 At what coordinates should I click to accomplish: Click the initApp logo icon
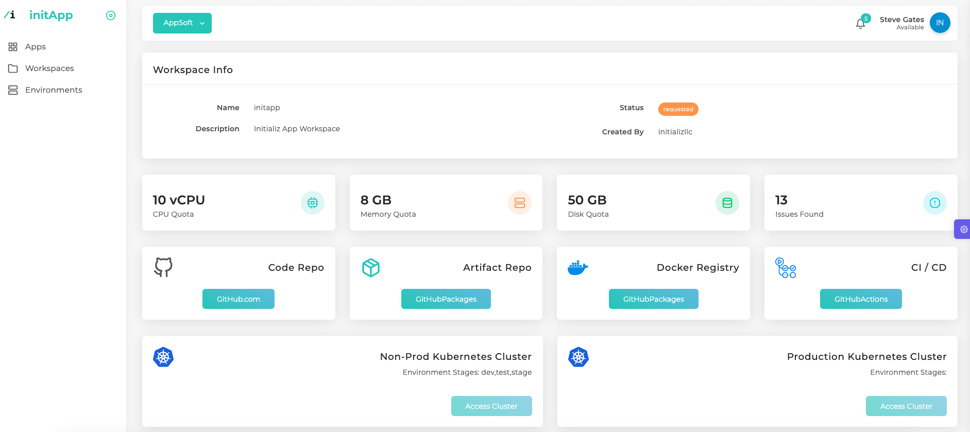10,15
